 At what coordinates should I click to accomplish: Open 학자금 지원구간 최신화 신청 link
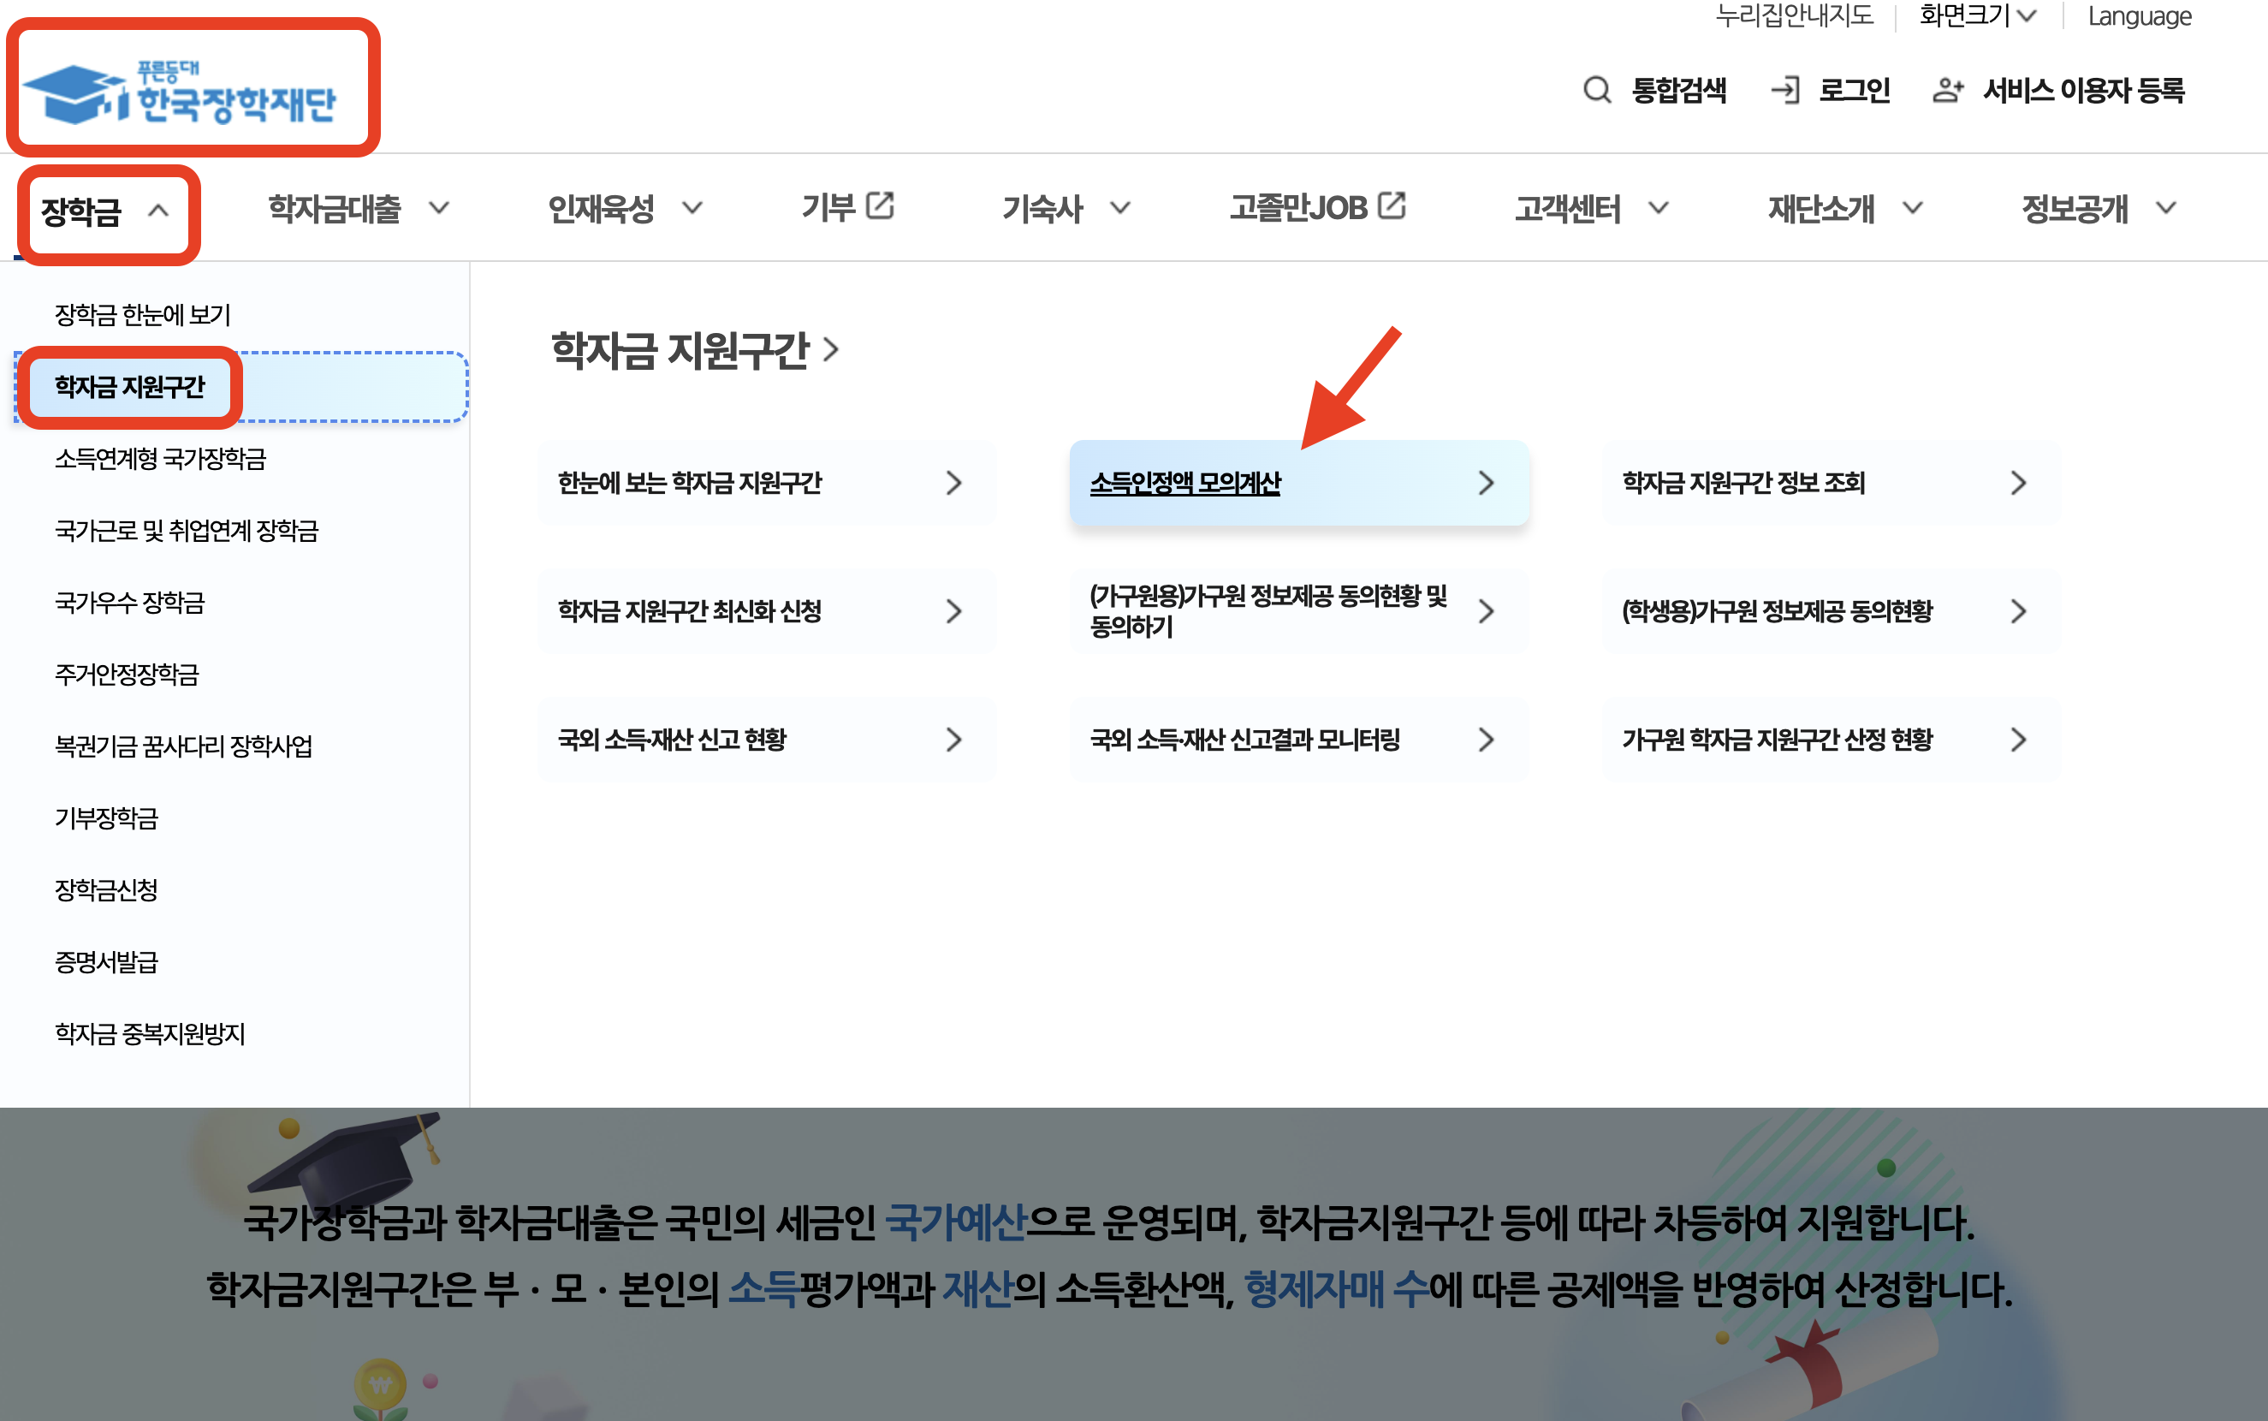[x=690, y=612]
